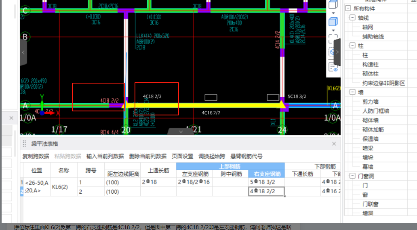
Task: Select the 上通长筋 column header
Action: [158, 170]
